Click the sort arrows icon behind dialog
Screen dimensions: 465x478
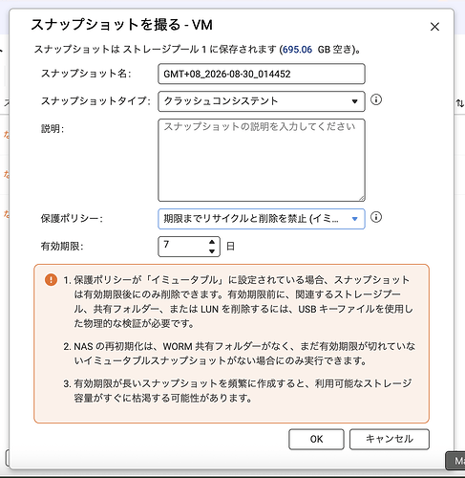click(460, 103)
